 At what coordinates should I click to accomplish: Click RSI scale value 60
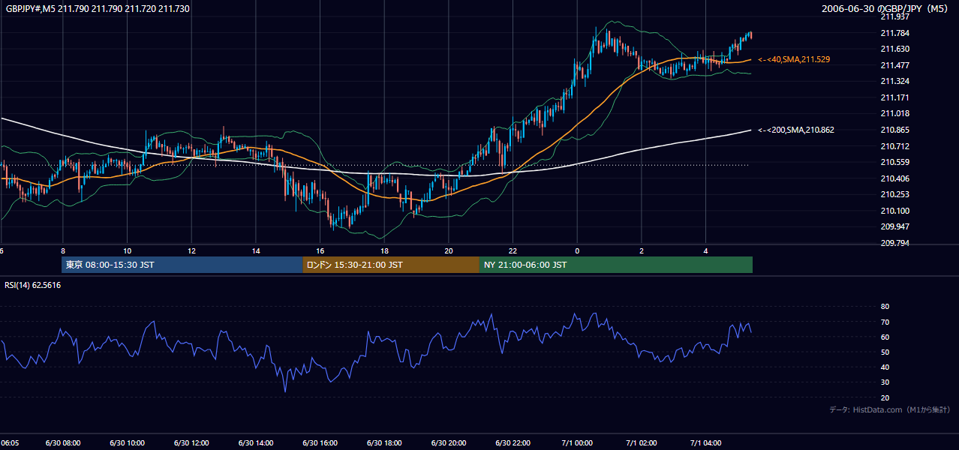point(885,337)
